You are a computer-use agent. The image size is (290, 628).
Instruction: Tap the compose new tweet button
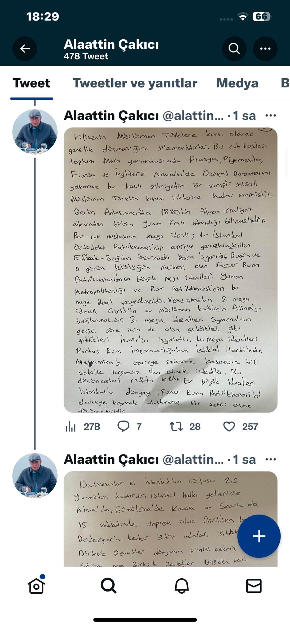click(259, 536)
